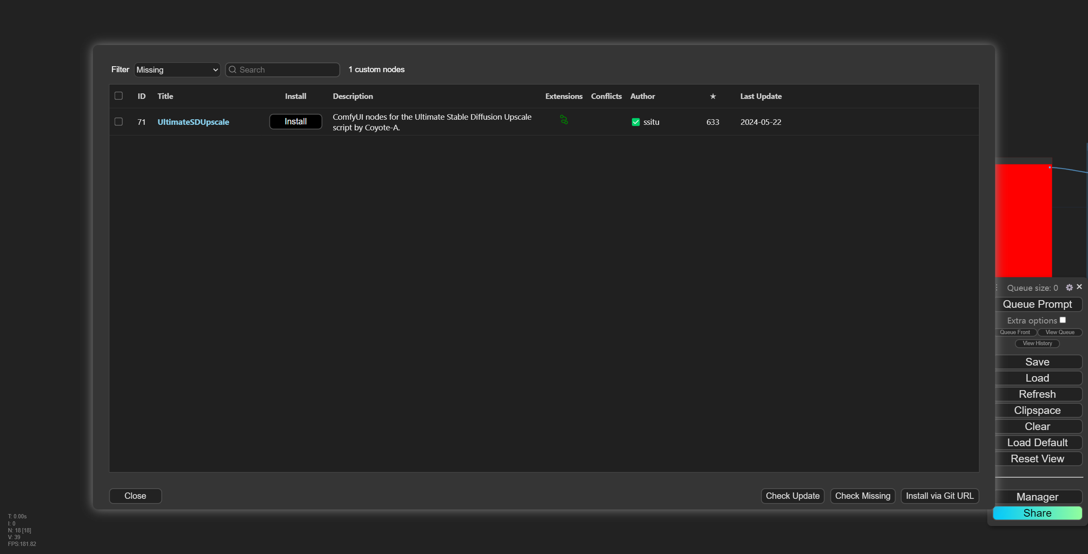Click the '1 custom nodes' count label
Viewport: 1088px width, 554px height.
point(377,70)
